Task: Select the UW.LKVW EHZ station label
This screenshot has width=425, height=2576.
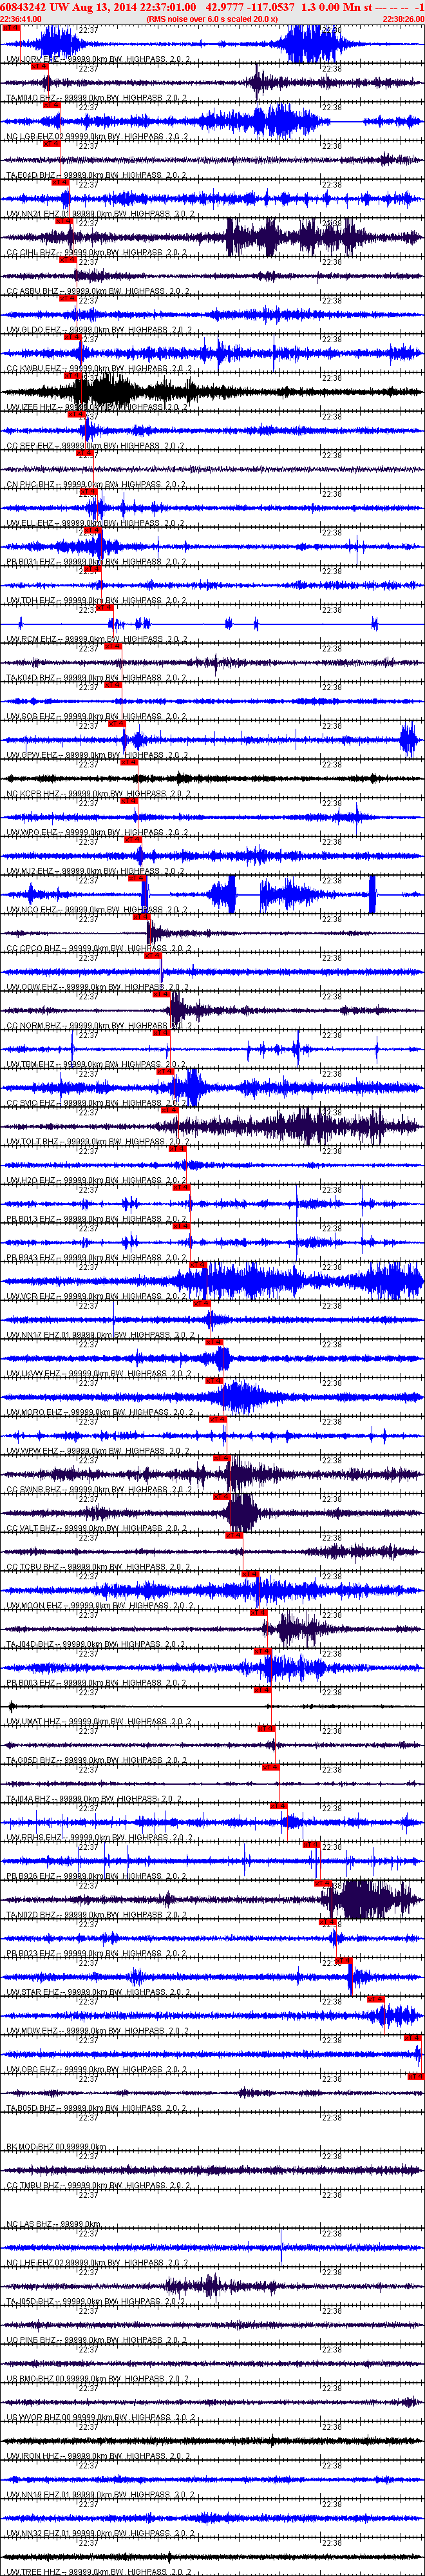Action: 98,1374
